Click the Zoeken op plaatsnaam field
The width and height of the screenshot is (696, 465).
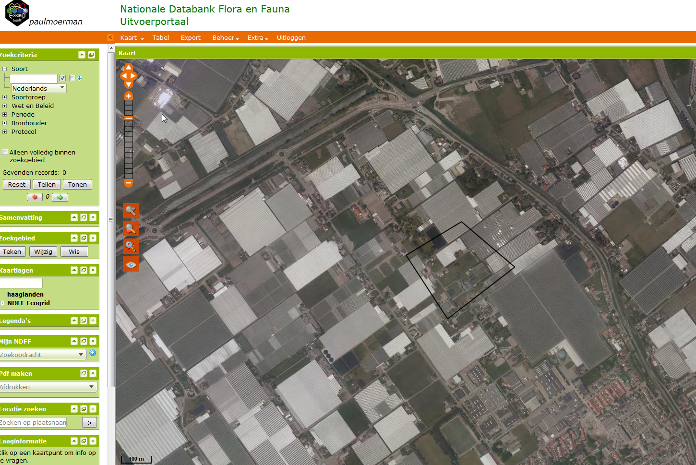pyautogui.click(x=33, y=422)
